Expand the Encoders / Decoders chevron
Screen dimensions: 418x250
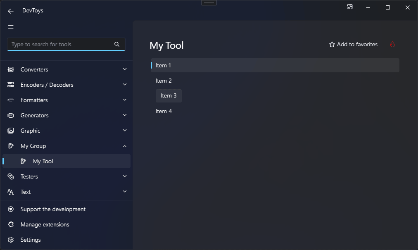click(124, 85)
